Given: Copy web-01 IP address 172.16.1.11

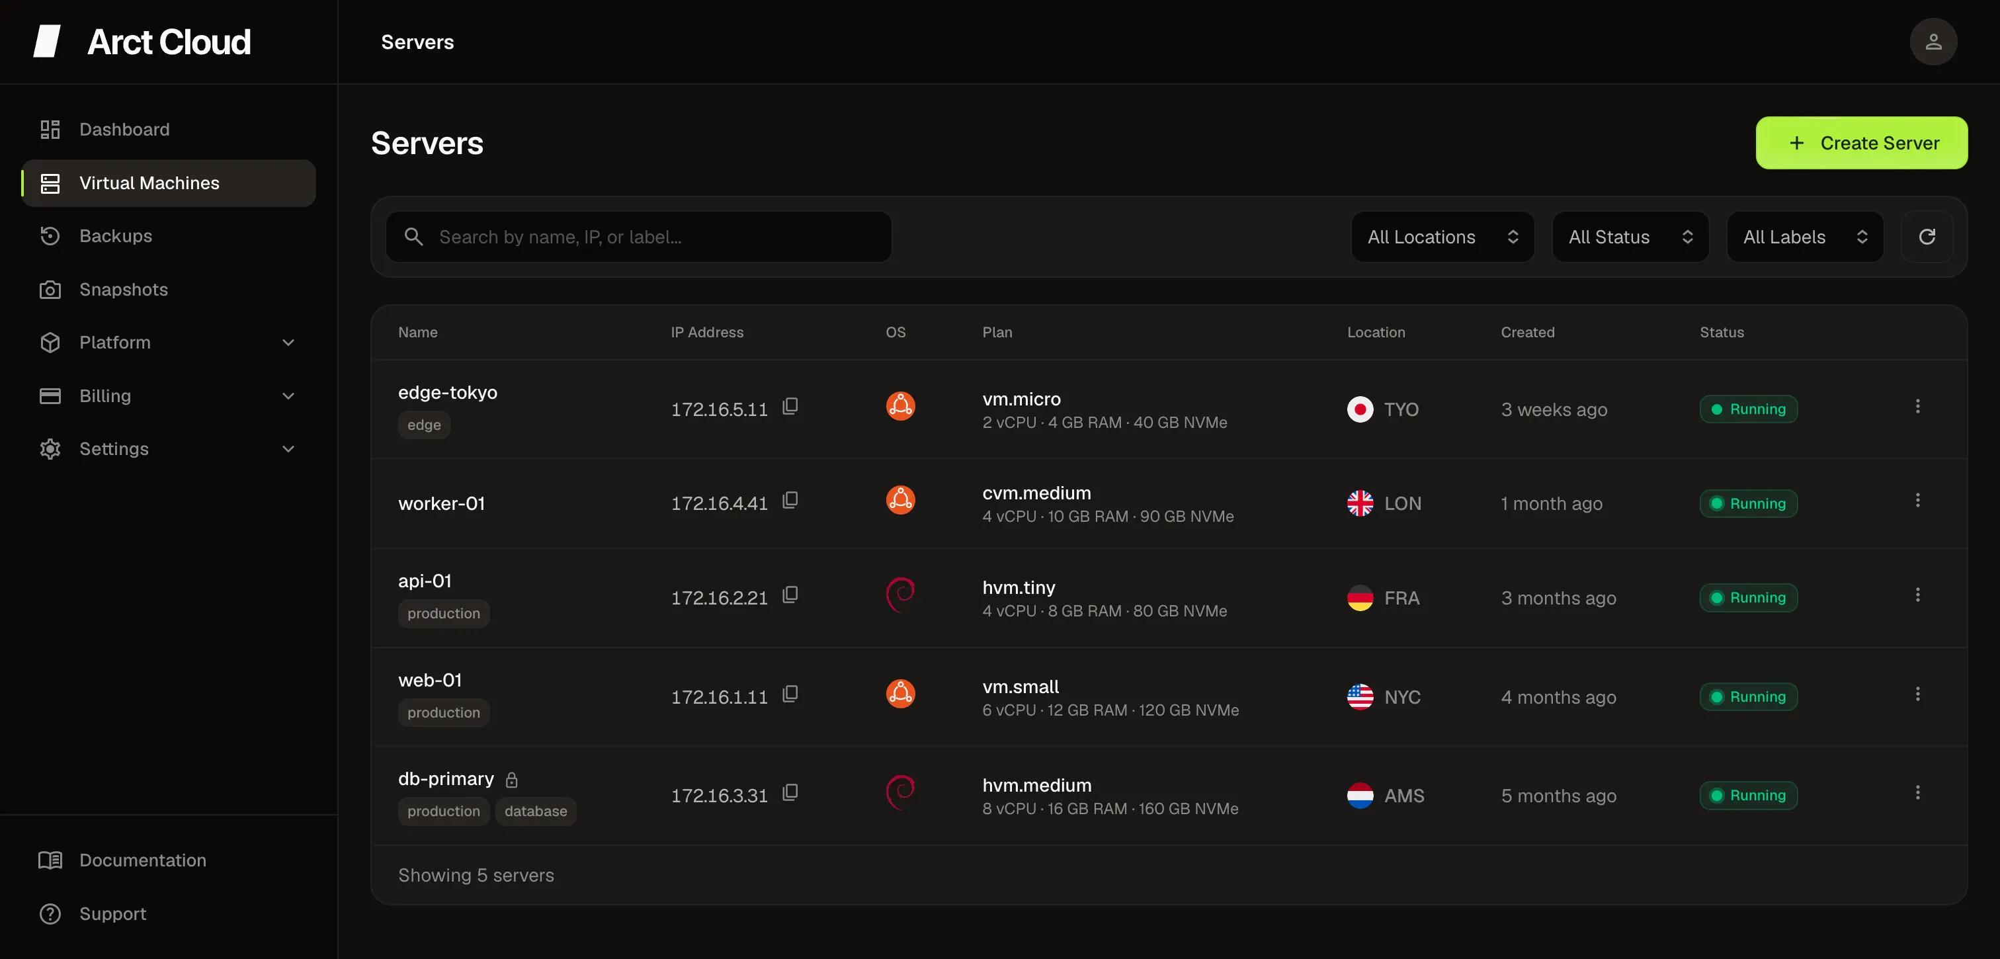Looking at the screenshot, I should tap(790, 694).
